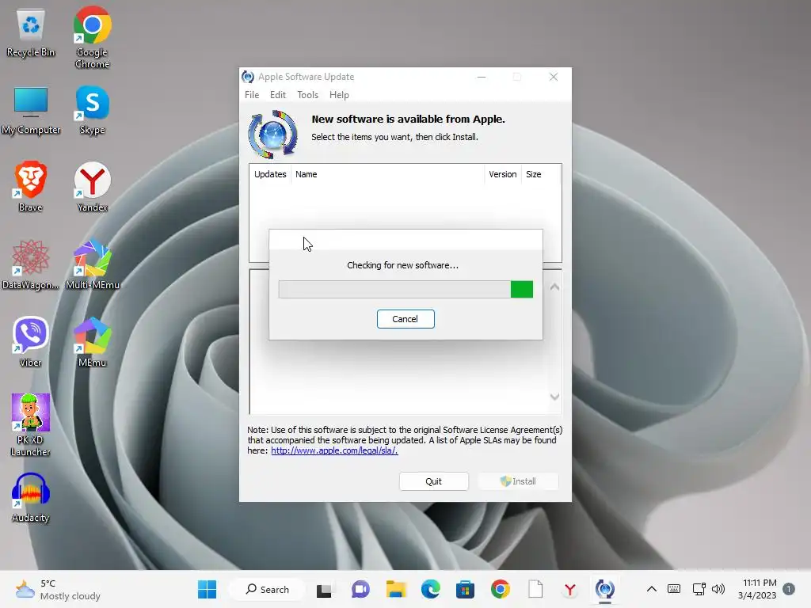Image resolution: width=811 pixels, height=608 pixels.
Task: Open the apple.com legal SLA link
Action: click(334, 450)
